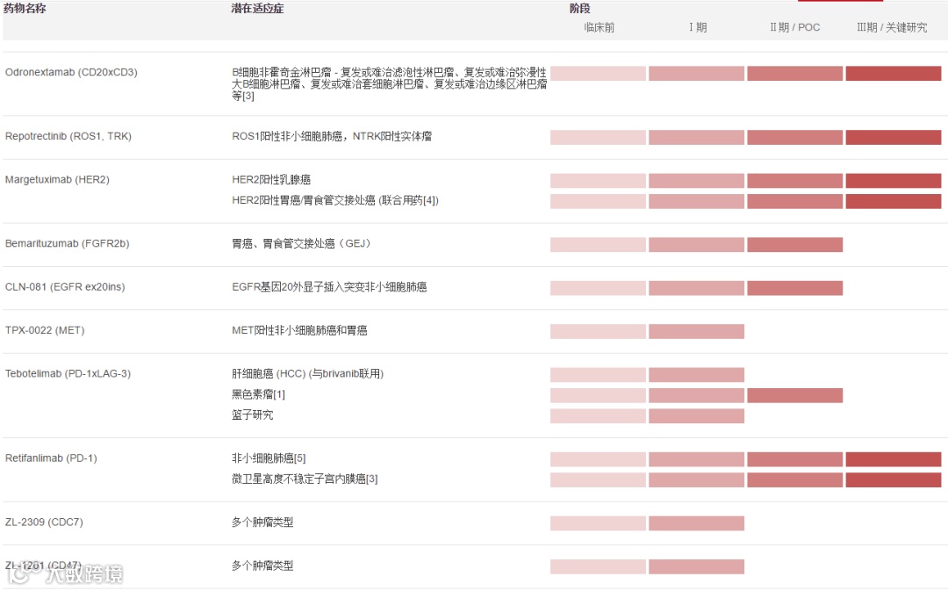Viewport: 948px width, 591px height.
Task: Open ZL-2309 (CDC7) drug name
Action: pos(44,523)
